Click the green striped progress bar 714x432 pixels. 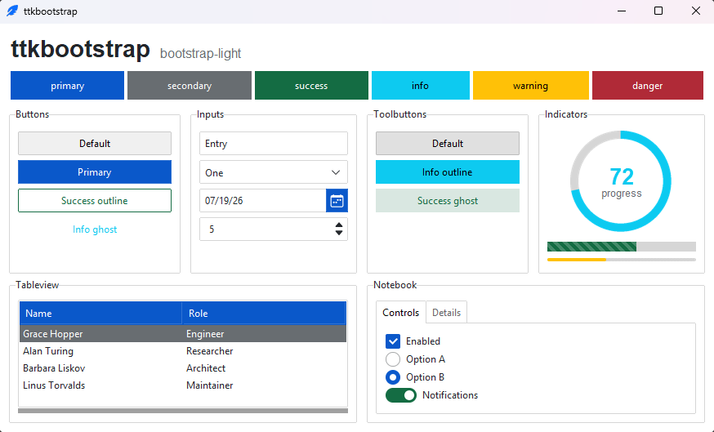622,247
